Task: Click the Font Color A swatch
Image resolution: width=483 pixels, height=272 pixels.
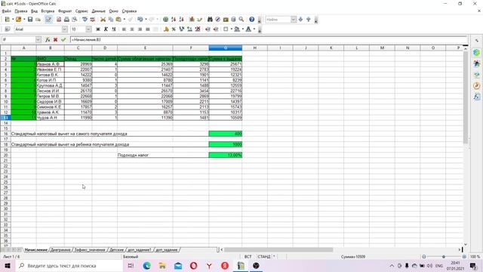Action: 248,29
